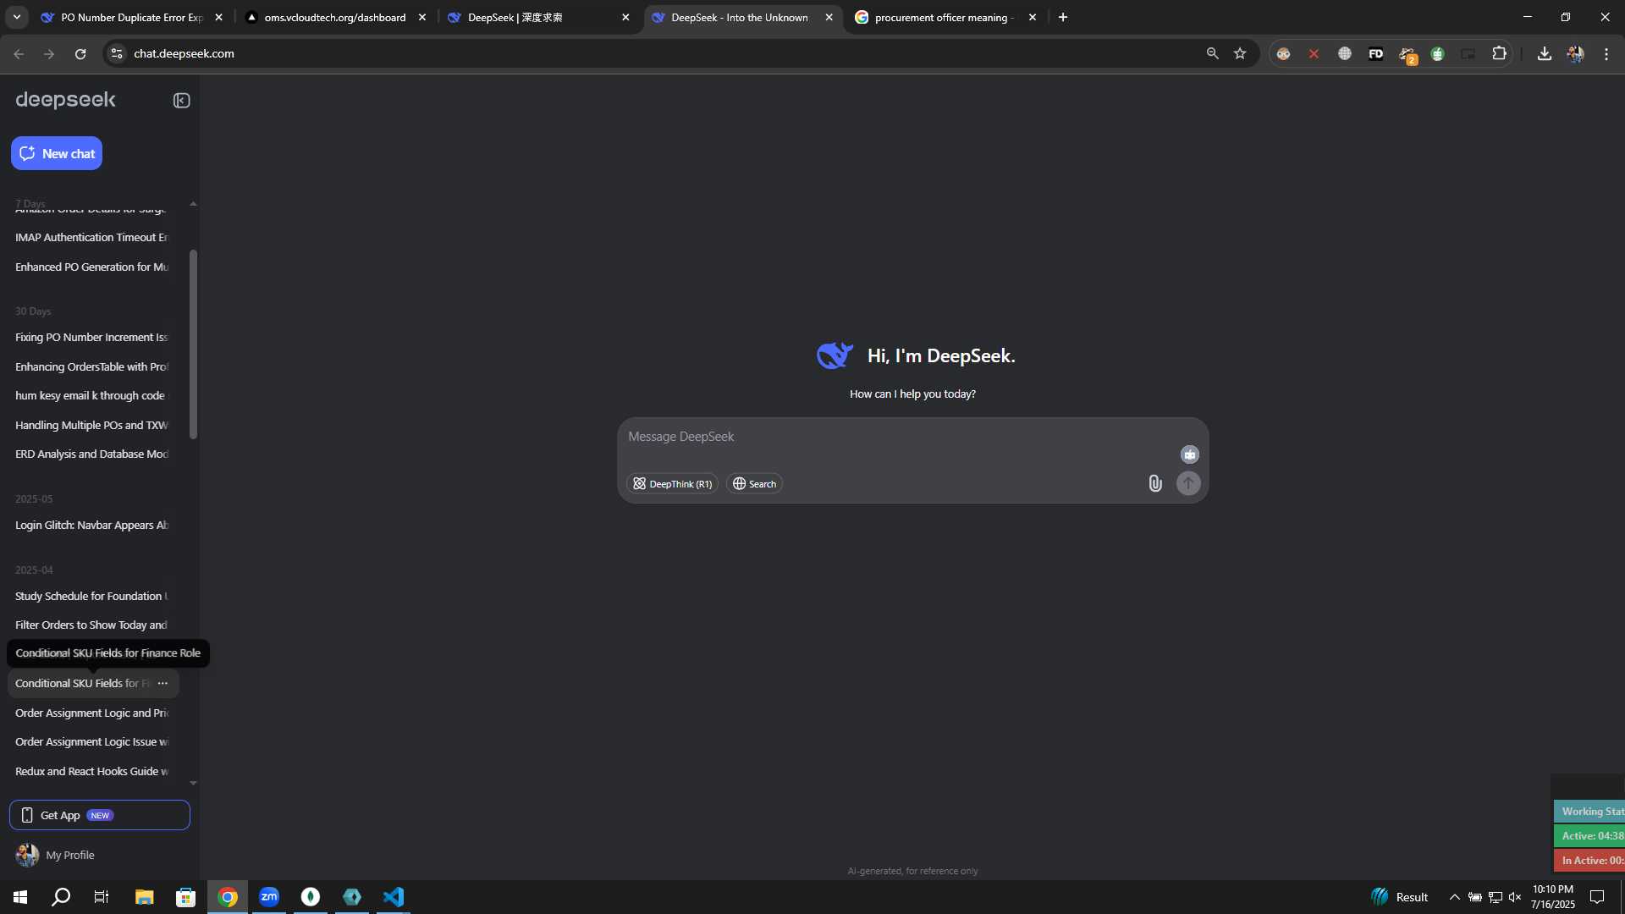Click the chat history scrollbar thumb
Viewport: 1625px width, 914px height.
click(193, 344)
